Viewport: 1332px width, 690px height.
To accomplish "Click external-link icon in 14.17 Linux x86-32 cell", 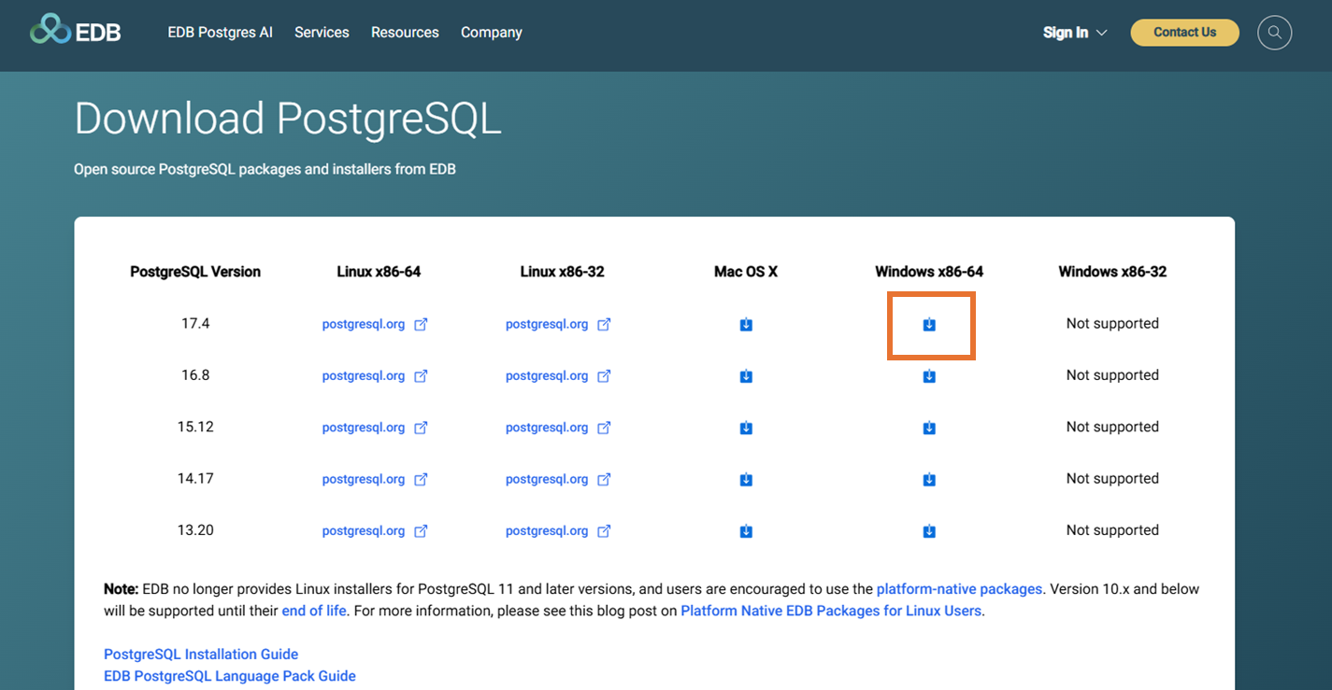I will coord(604,479).
